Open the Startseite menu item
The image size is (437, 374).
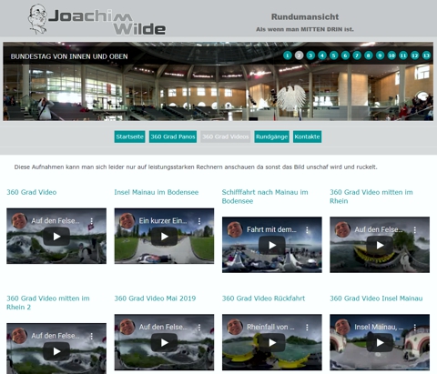point(129,136)
